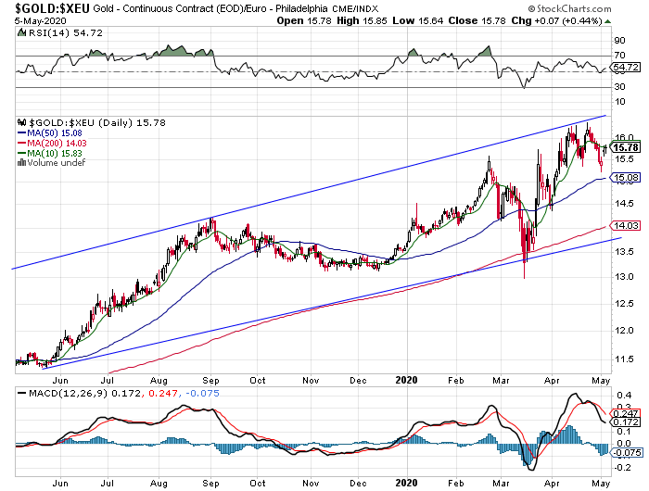
Task: Click the RSI 54.72 value tag on right axis
Action: [627, 68]
